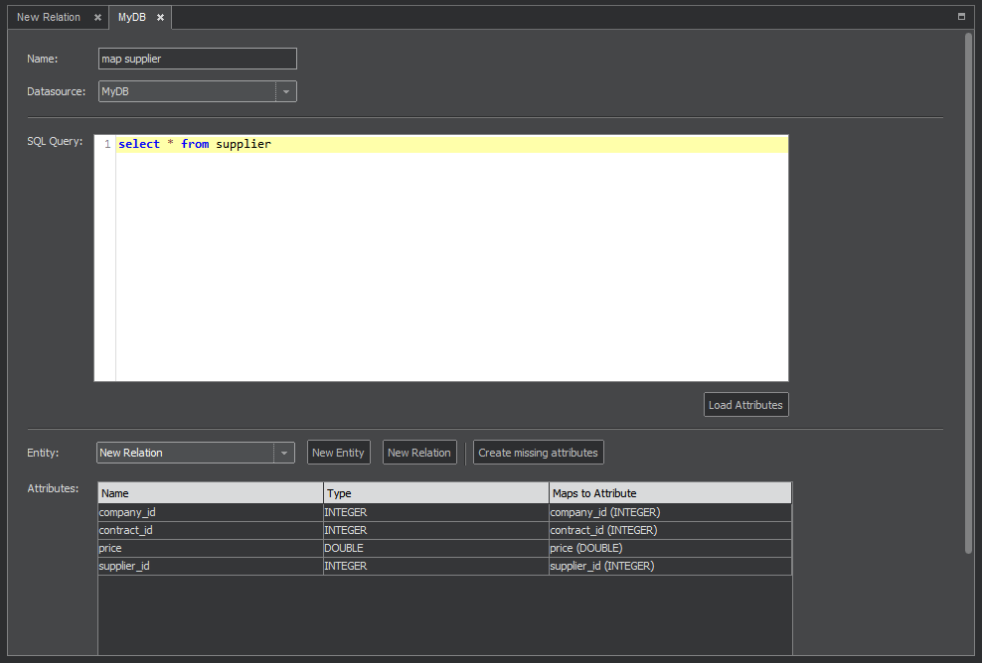Click the New Relation button

click(418, 453)
